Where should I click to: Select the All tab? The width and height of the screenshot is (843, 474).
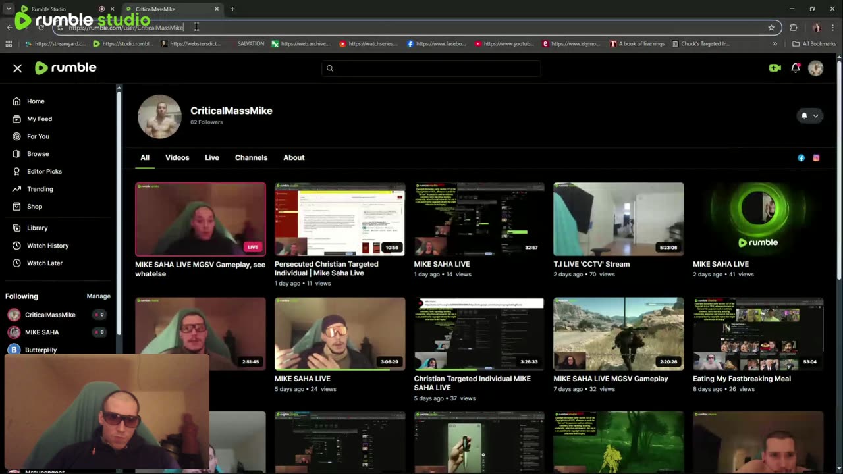point(145,158)
